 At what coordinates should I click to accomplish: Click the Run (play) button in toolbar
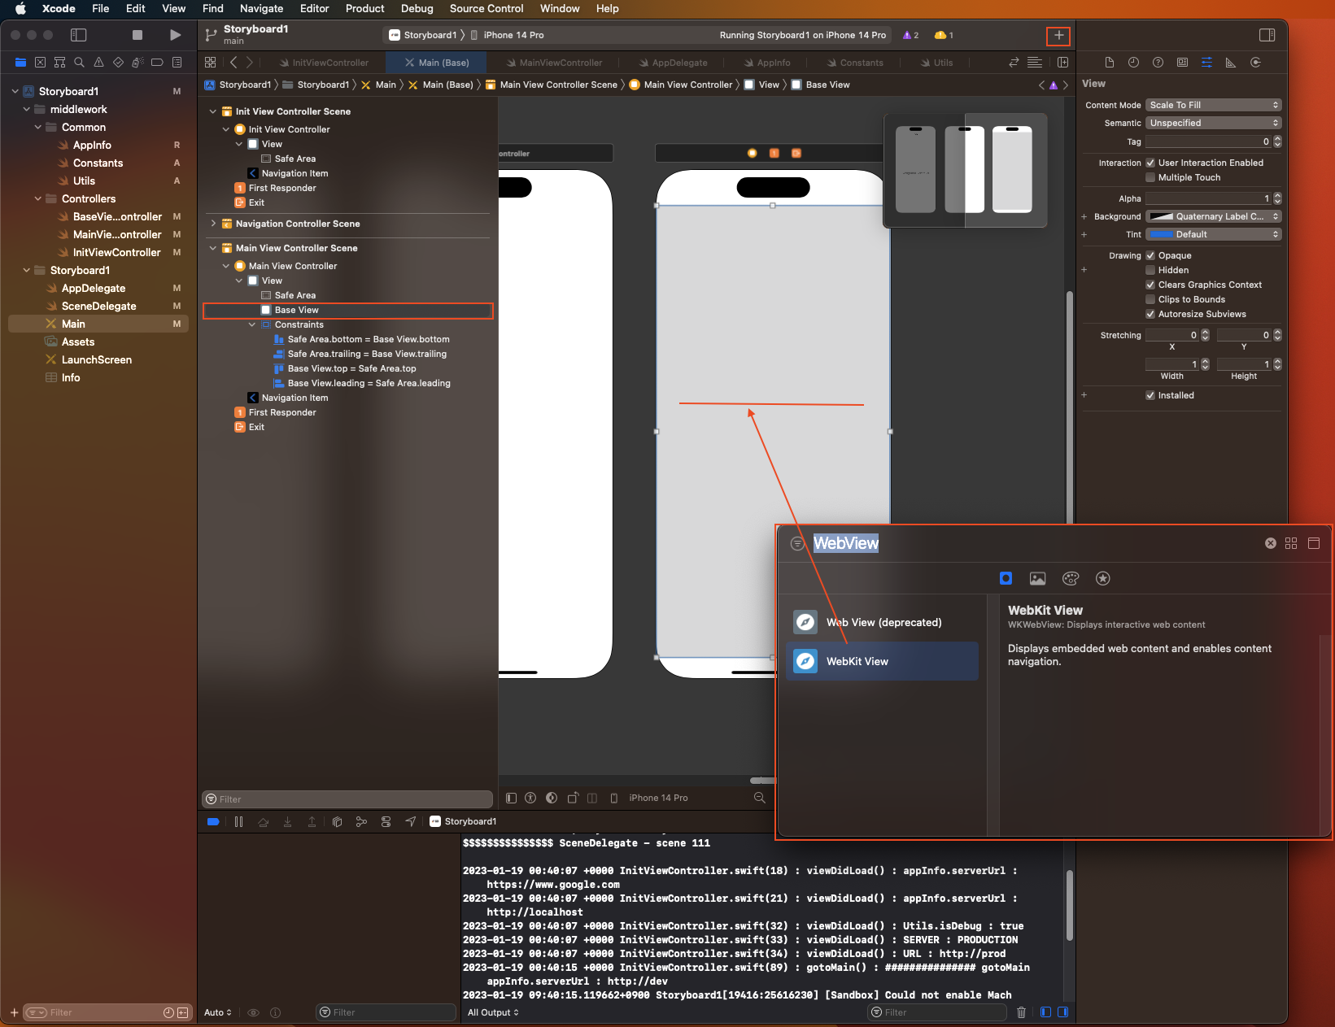[x=175, y=35]
